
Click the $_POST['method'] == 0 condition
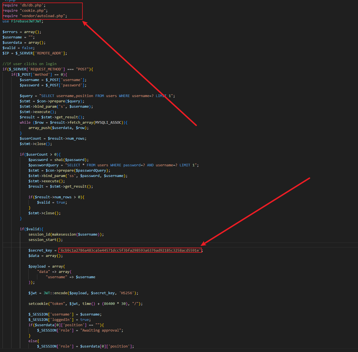[x=39, y=75]
